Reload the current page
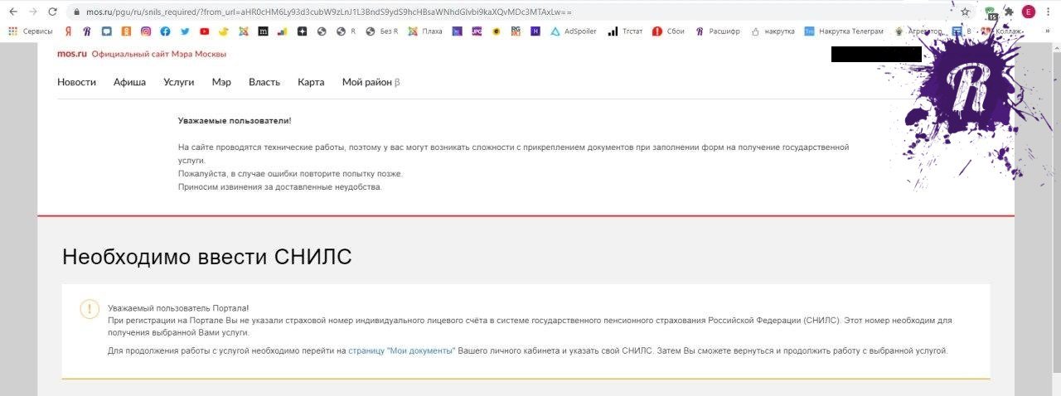This screenshot has height=396, width=1061. [x=53, y=12]
